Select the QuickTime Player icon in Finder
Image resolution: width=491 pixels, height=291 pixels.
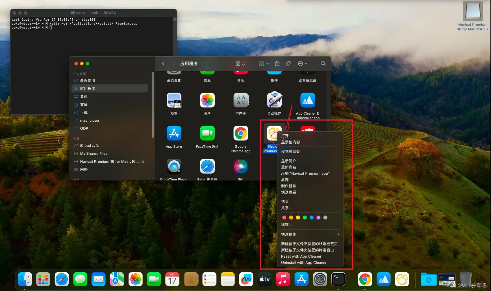174,167
